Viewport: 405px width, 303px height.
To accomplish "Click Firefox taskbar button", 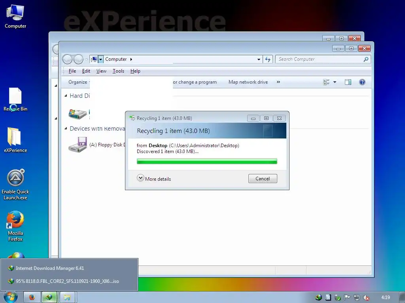I will click(32, 297).
